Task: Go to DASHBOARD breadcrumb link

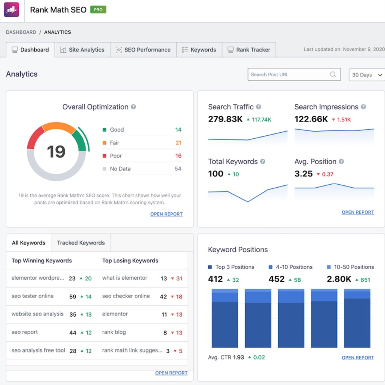Action: coord(21,32)
